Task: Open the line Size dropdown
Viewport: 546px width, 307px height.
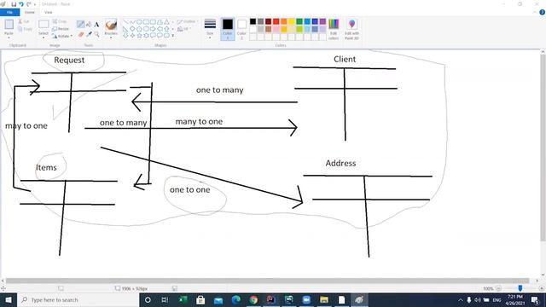Action: point(210,29)
